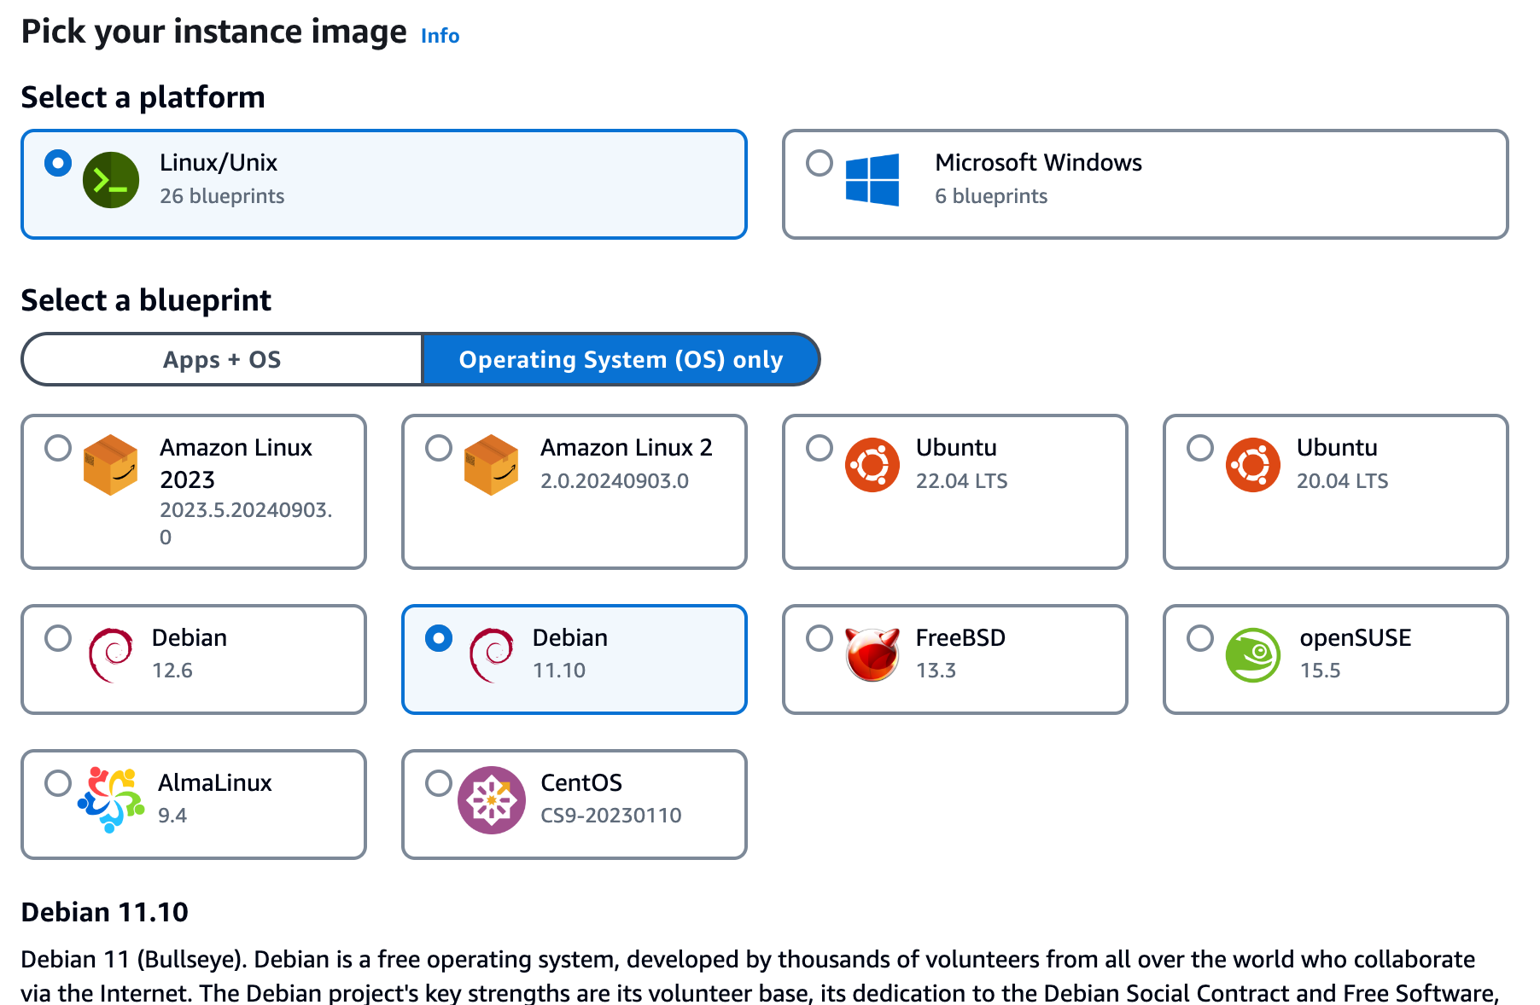Image resolution: width=1540 pixels, height=1005 pixels.
Task: Click the Ubuntu 22.04 LTS logo
Action: [872, 465]
